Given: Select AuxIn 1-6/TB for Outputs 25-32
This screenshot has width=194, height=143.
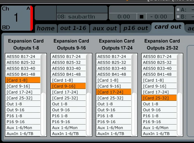Looking at the screenshot, I should (159, 134).
